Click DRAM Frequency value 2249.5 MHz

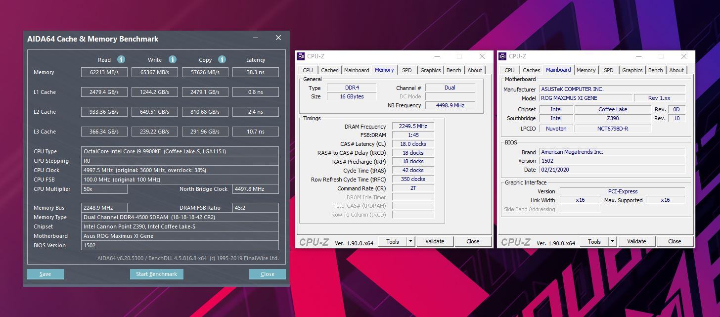pyautogui.click(x=413, y=126)
